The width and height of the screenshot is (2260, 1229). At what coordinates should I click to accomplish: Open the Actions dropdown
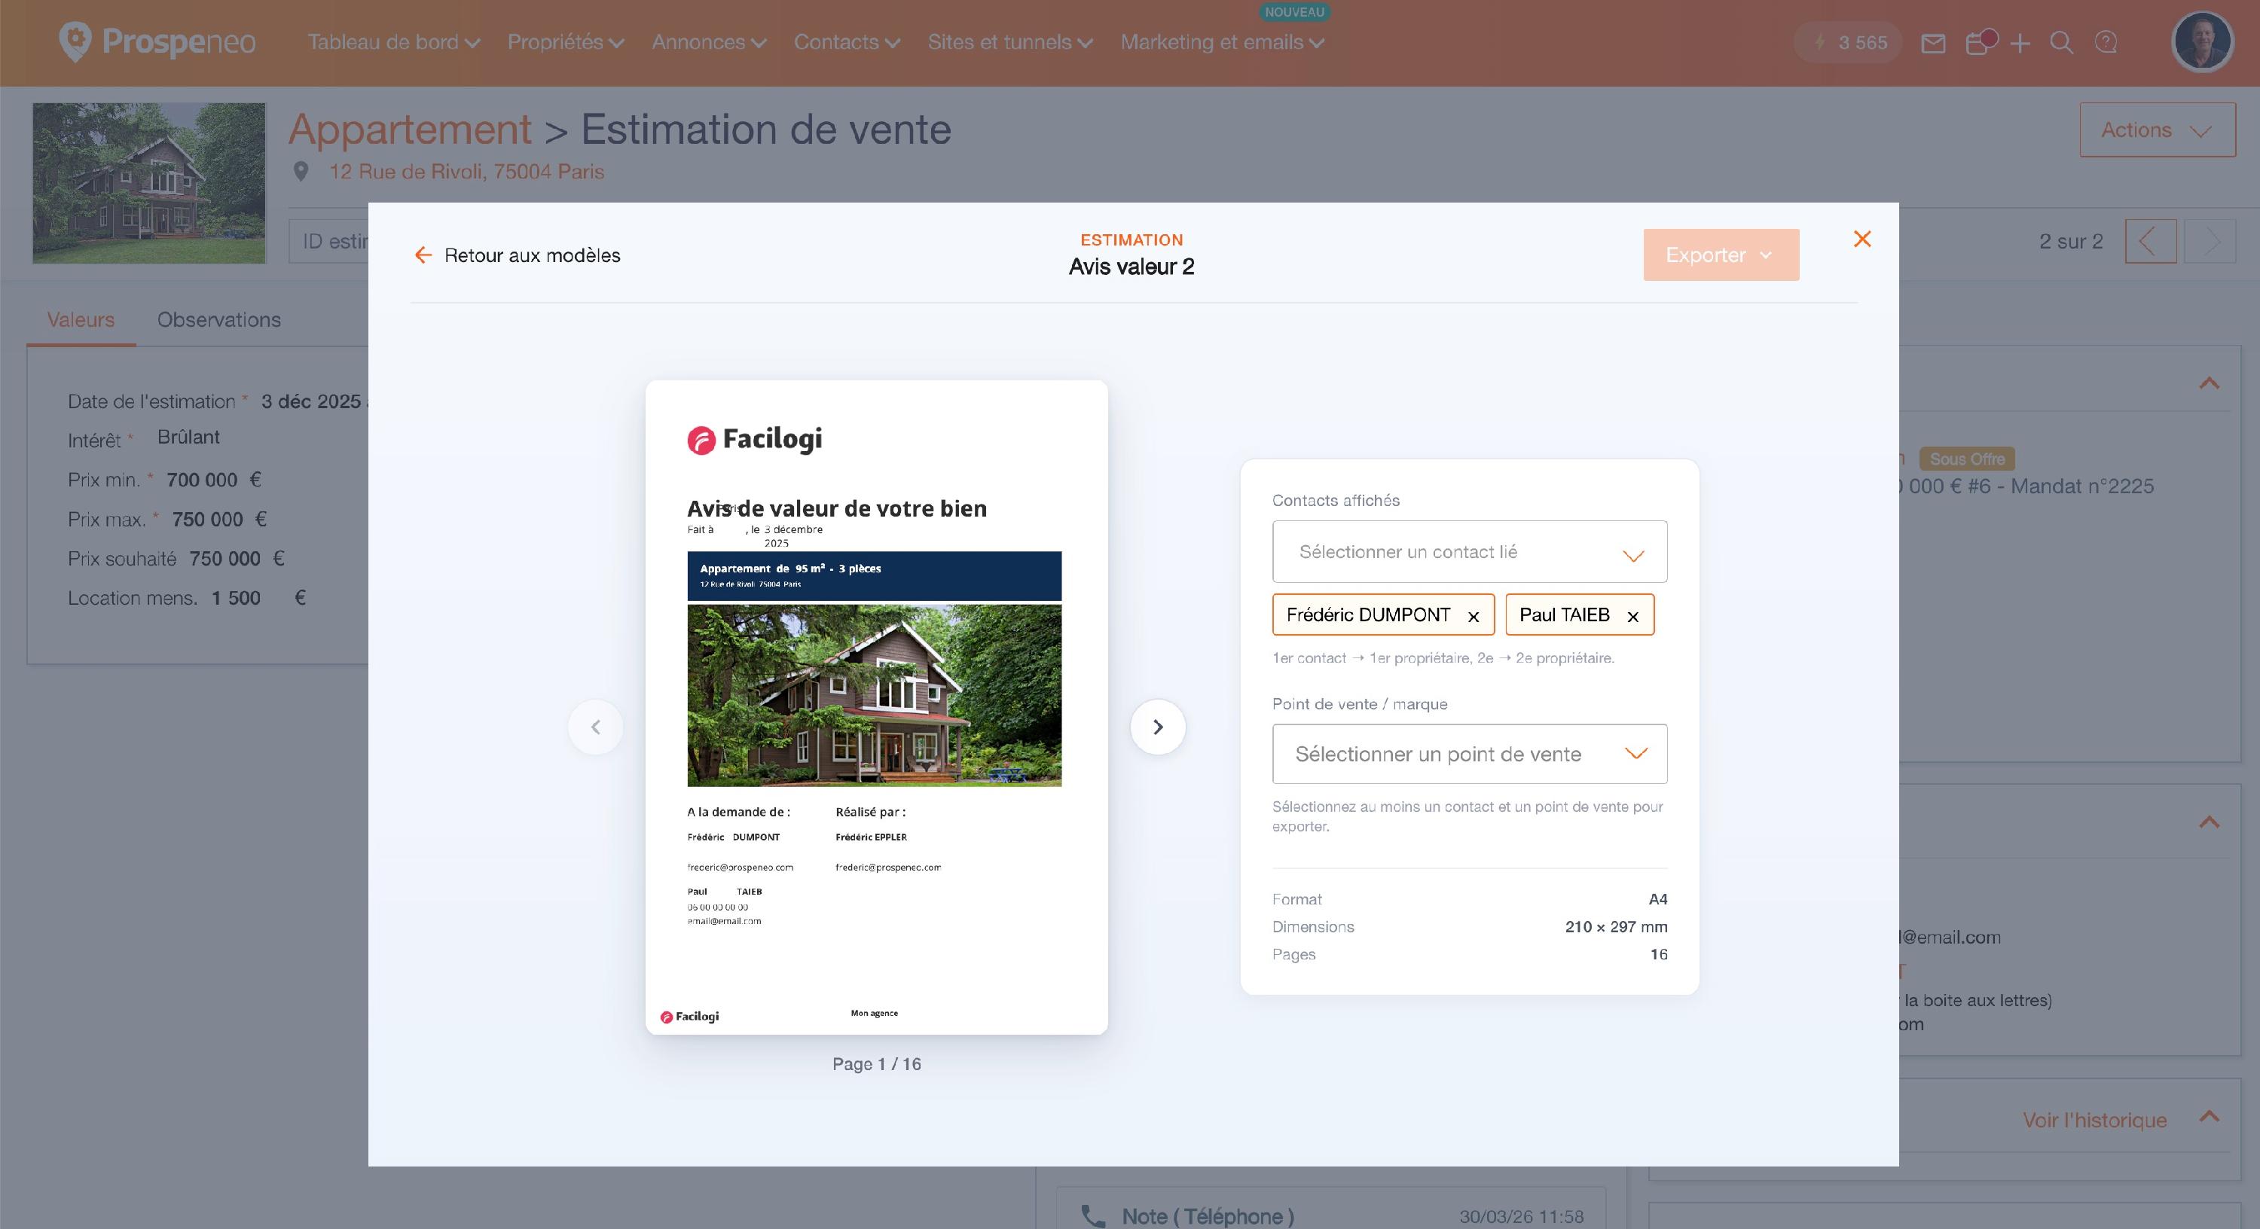(x=2158, y=130)
